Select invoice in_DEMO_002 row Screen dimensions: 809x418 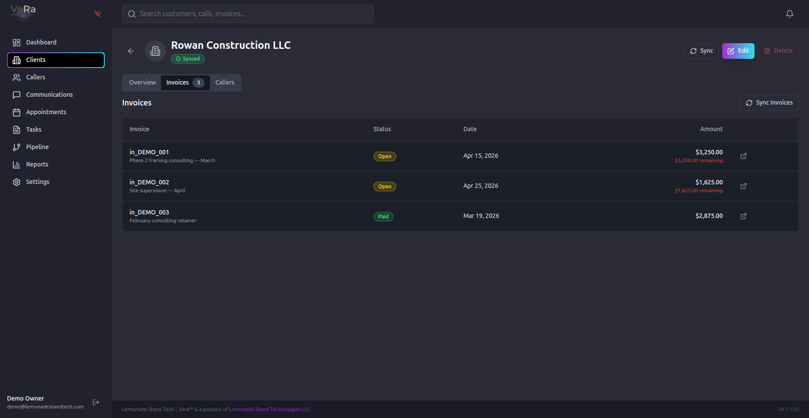(460, 186)
